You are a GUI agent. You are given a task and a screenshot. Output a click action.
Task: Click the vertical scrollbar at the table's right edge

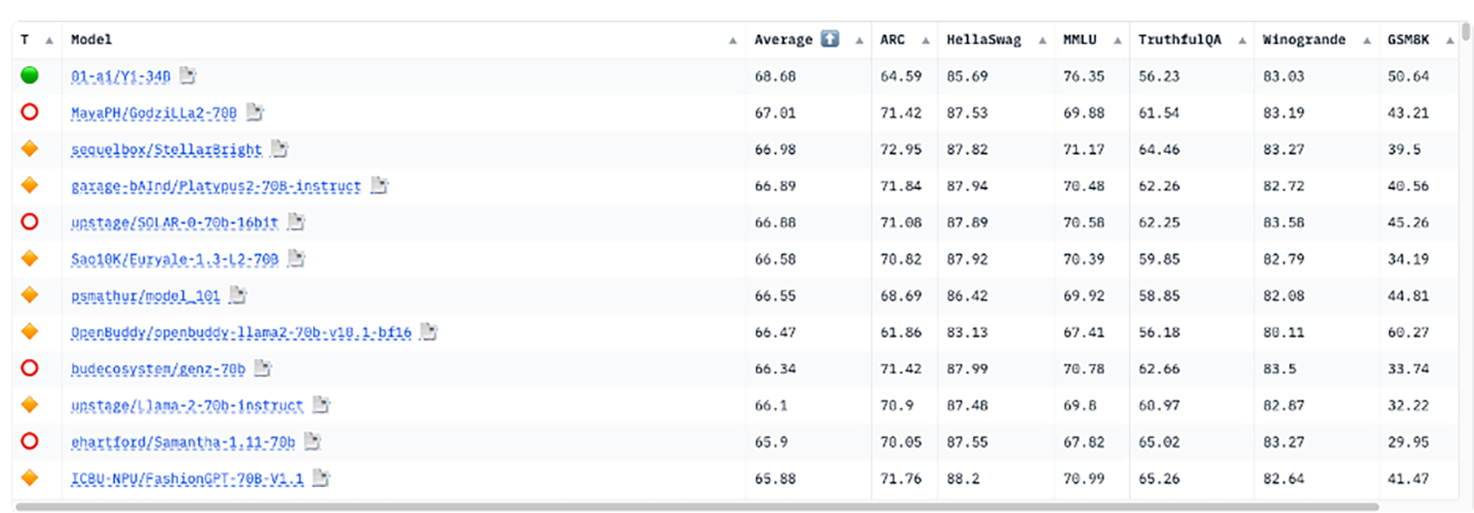(1466, 32)
